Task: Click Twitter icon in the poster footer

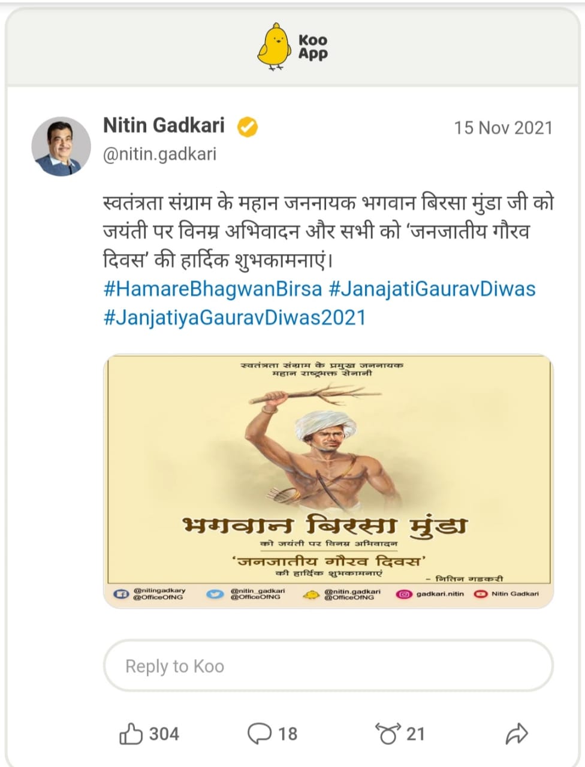Action: coord(214,594)
